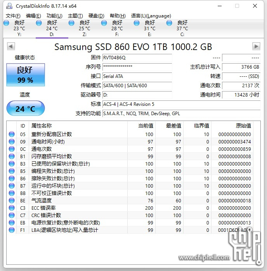
Task: Click status icon for row C7
Action: point(12,215)
